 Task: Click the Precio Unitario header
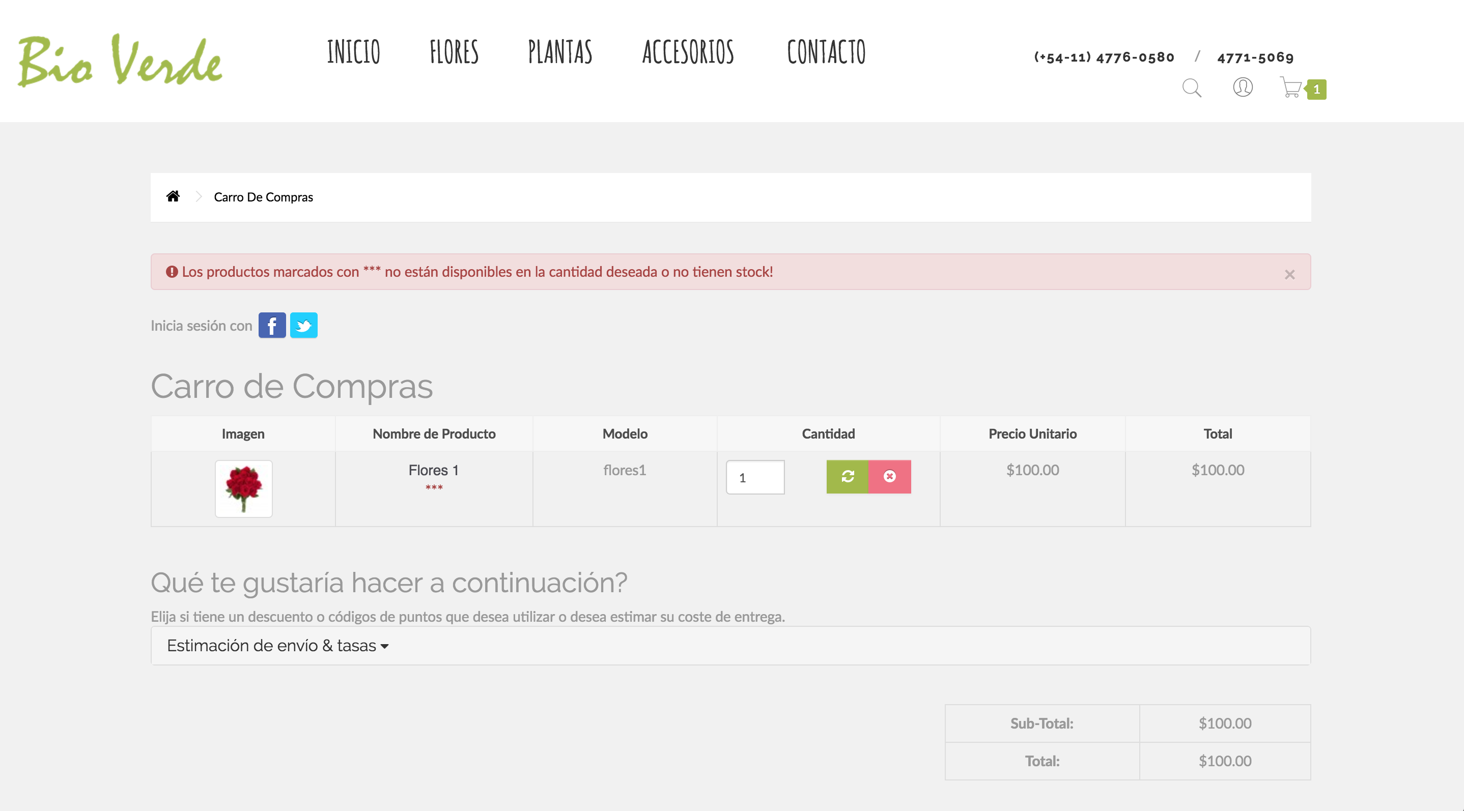1033,434
